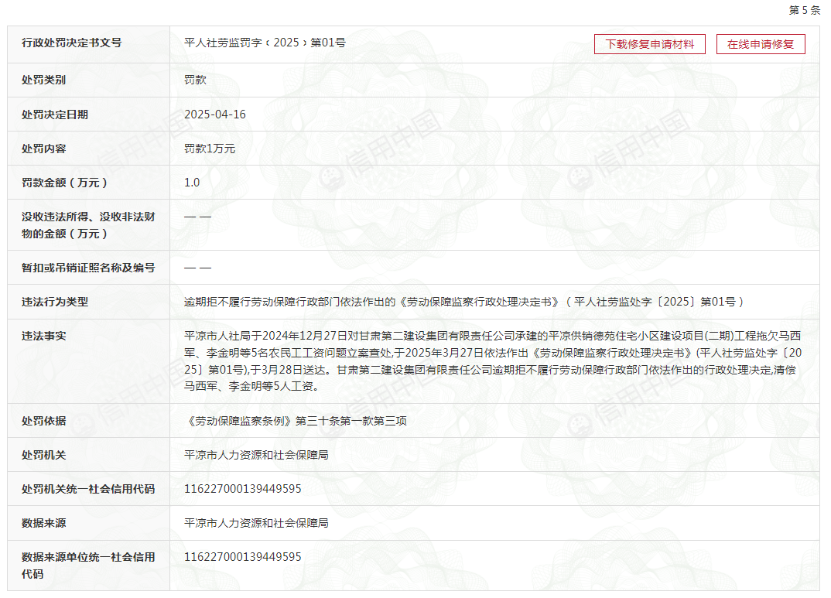Click code 116227000139449595 in 处罚机关统一社会信用代码 row

tap(243, 489)
